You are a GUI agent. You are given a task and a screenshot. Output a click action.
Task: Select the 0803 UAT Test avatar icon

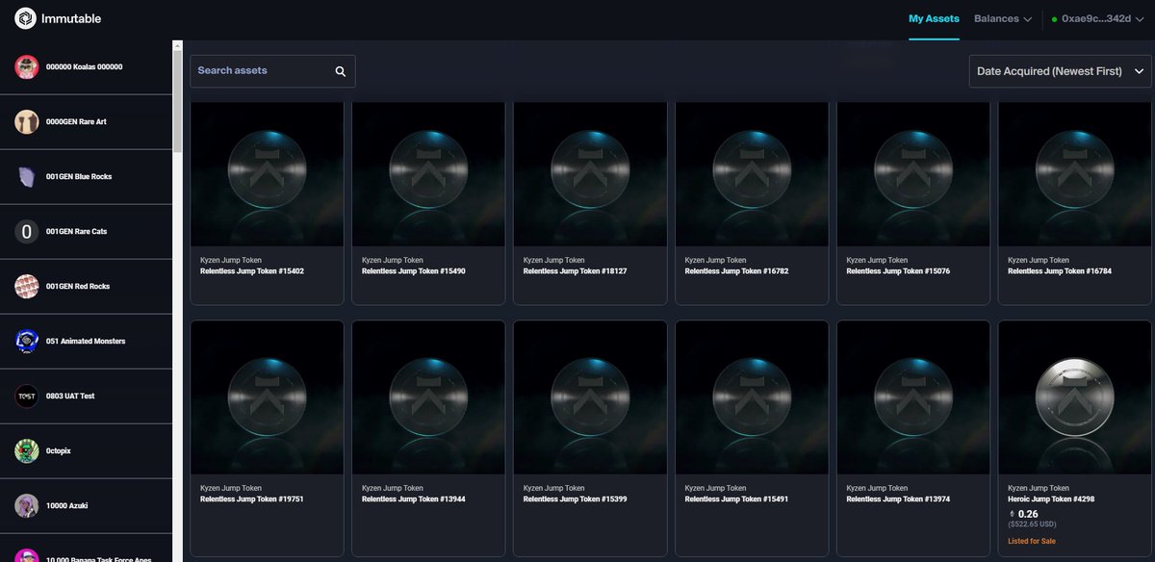(27, 396)
